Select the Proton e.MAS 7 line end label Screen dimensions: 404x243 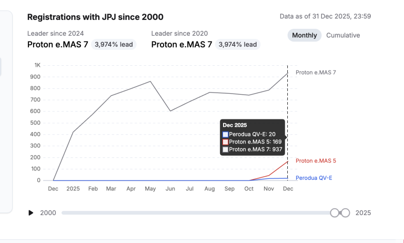[x=316, y=73]
